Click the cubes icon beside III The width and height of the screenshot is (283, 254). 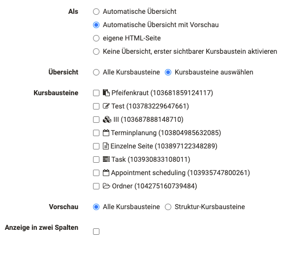[x=107, y=119]
